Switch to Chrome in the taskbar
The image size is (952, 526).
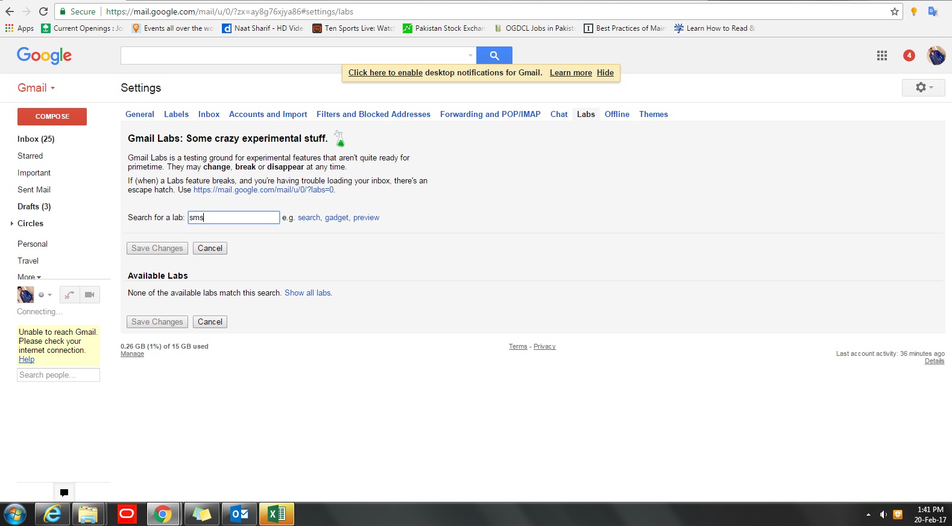pos(163,515)
